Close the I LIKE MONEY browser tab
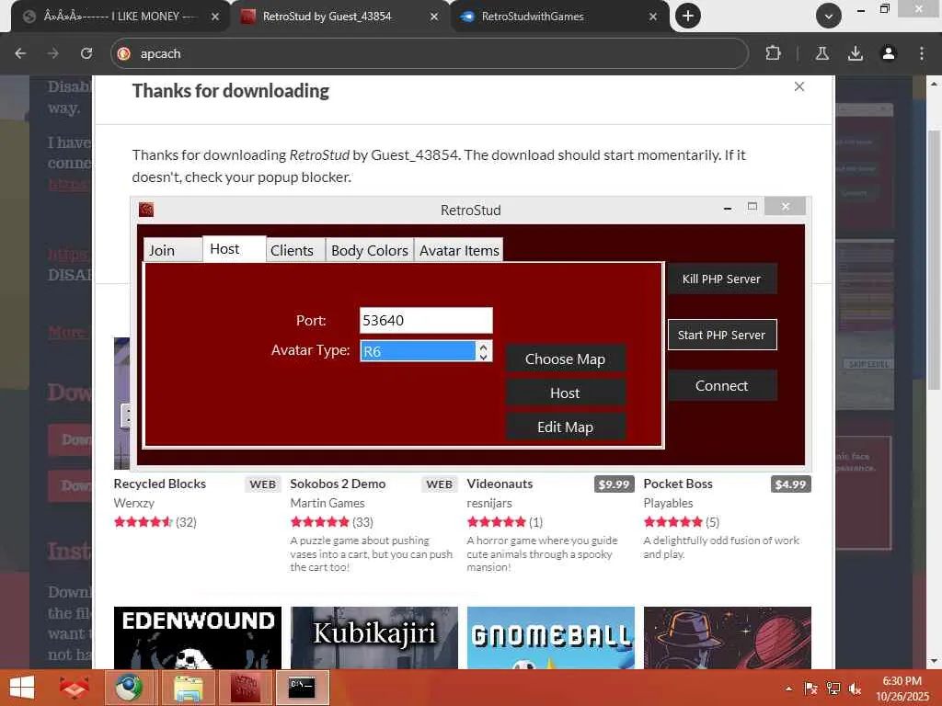 (x=215, y=17)
